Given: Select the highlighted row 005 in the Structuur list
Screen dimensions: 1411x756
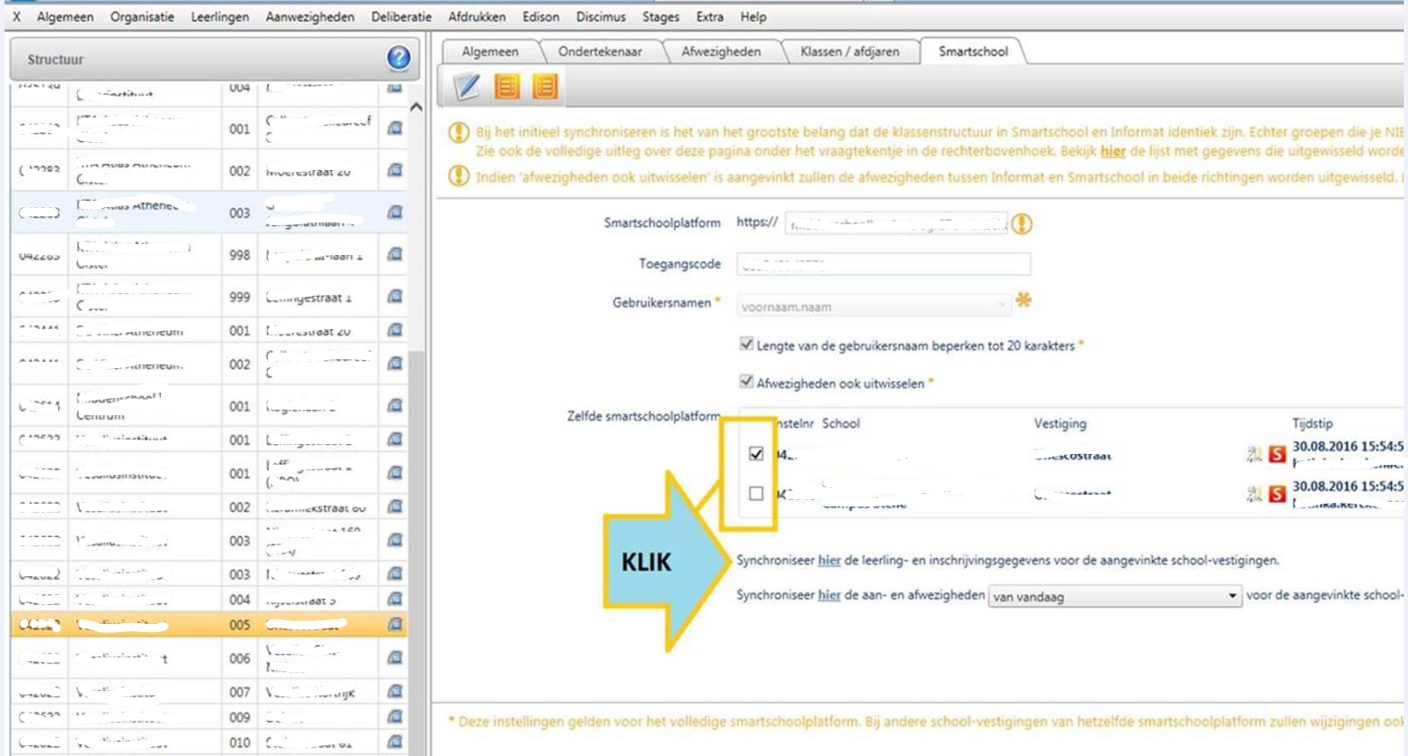Looking at the screenshot, I should pos(209,624).
